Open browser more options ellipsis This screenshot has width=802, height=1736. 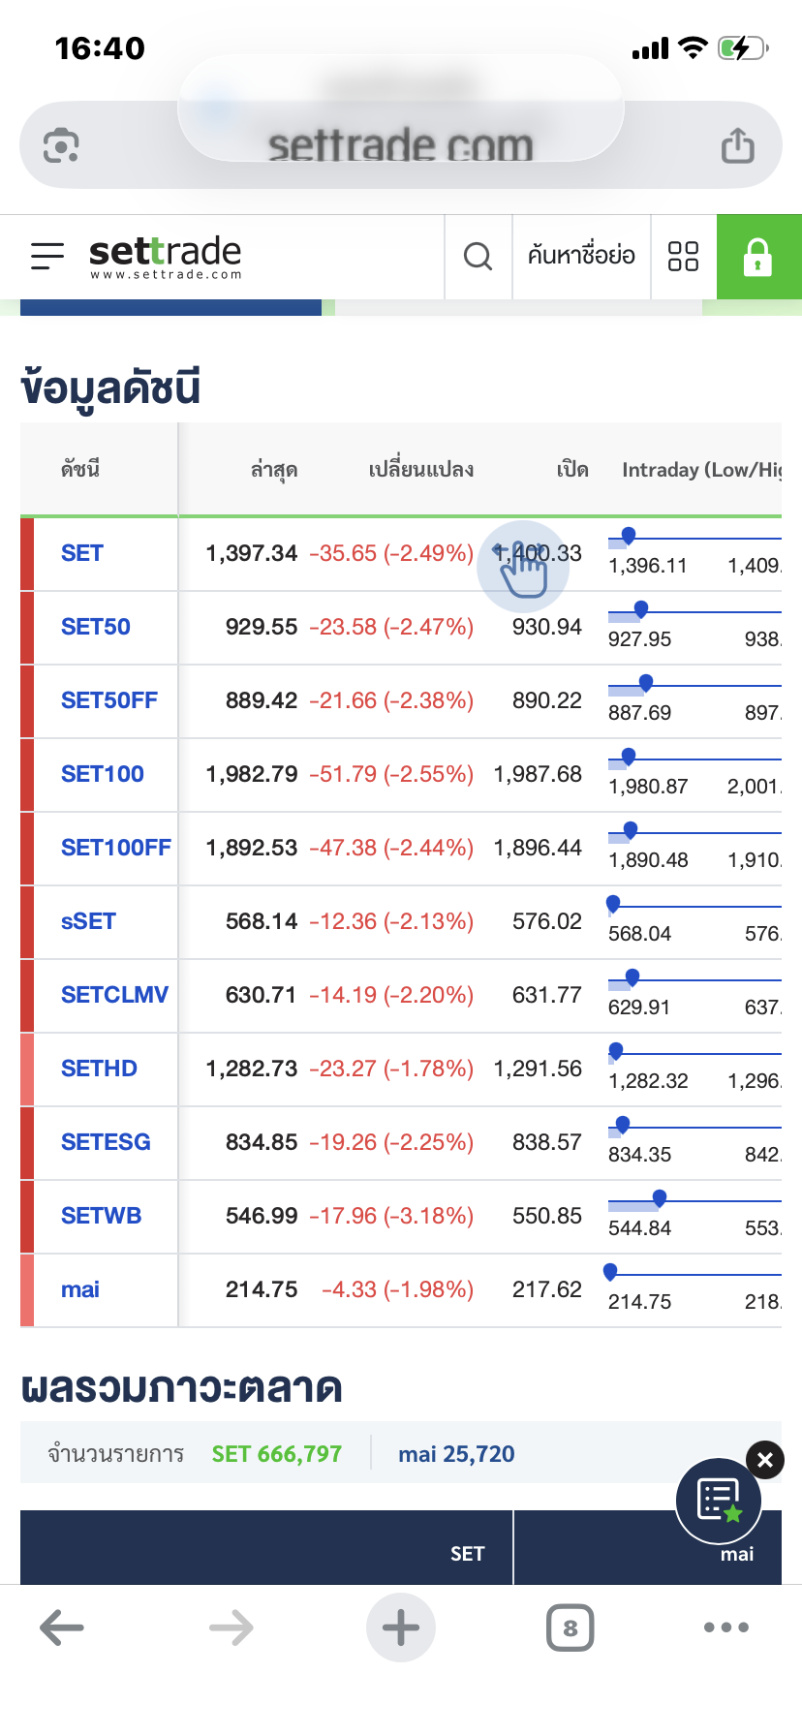click(726, 1627)
